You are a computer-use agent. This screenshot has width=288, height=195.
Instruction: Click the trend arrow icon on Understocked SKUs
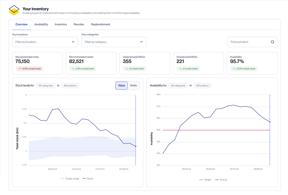click(127, 69)
